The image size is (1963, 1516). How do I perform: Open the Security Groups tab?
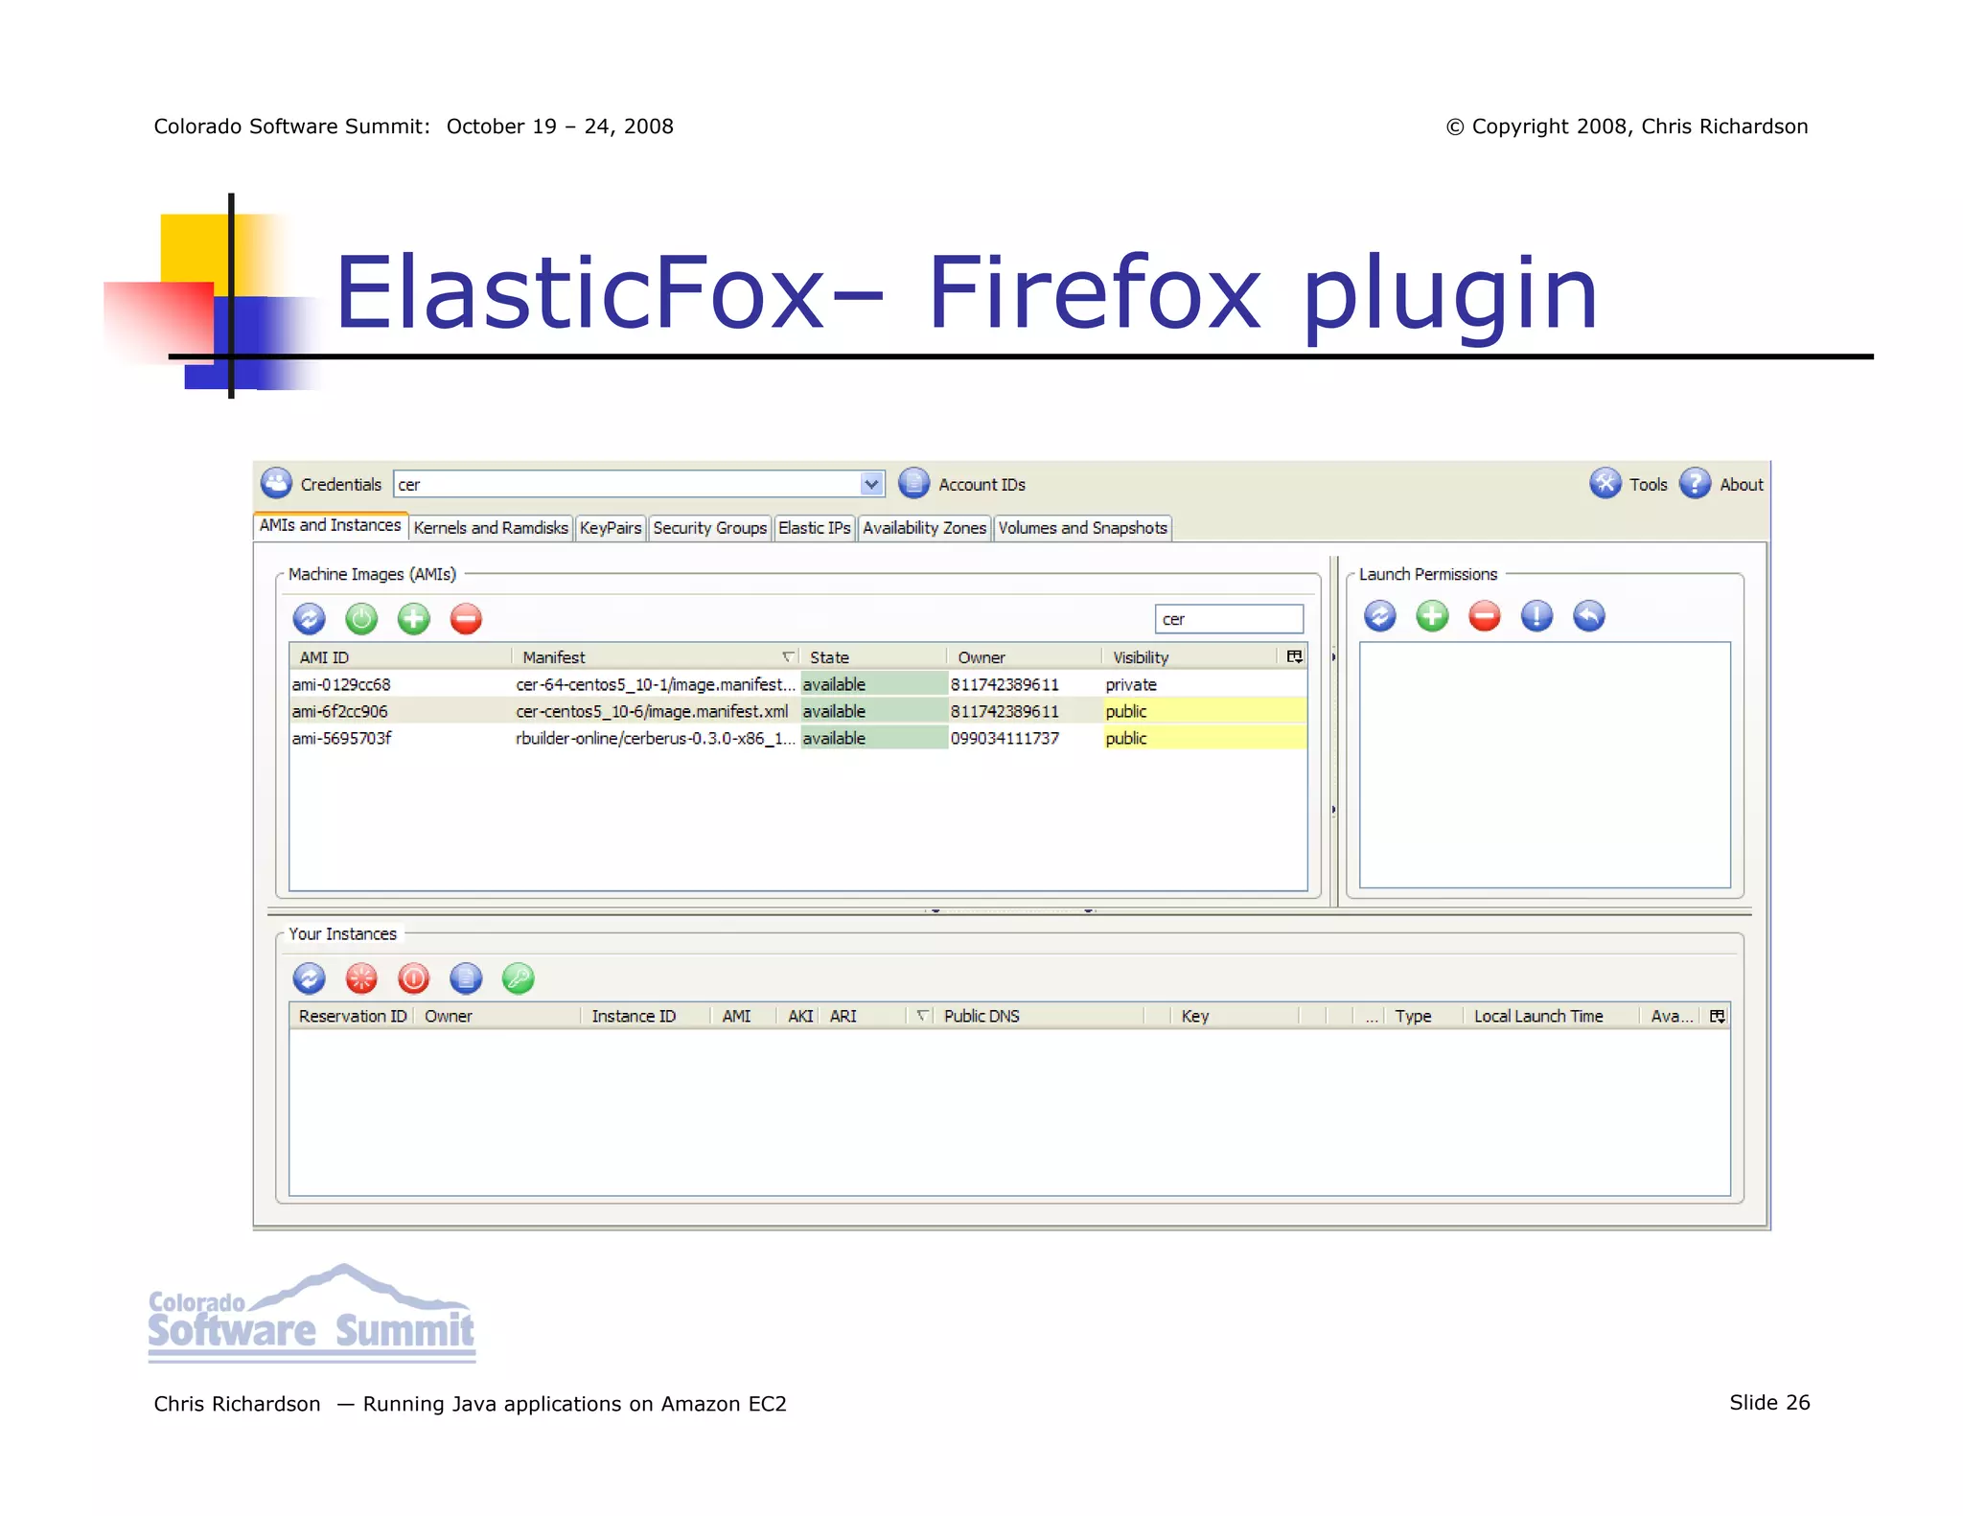(x=710, y=528)
